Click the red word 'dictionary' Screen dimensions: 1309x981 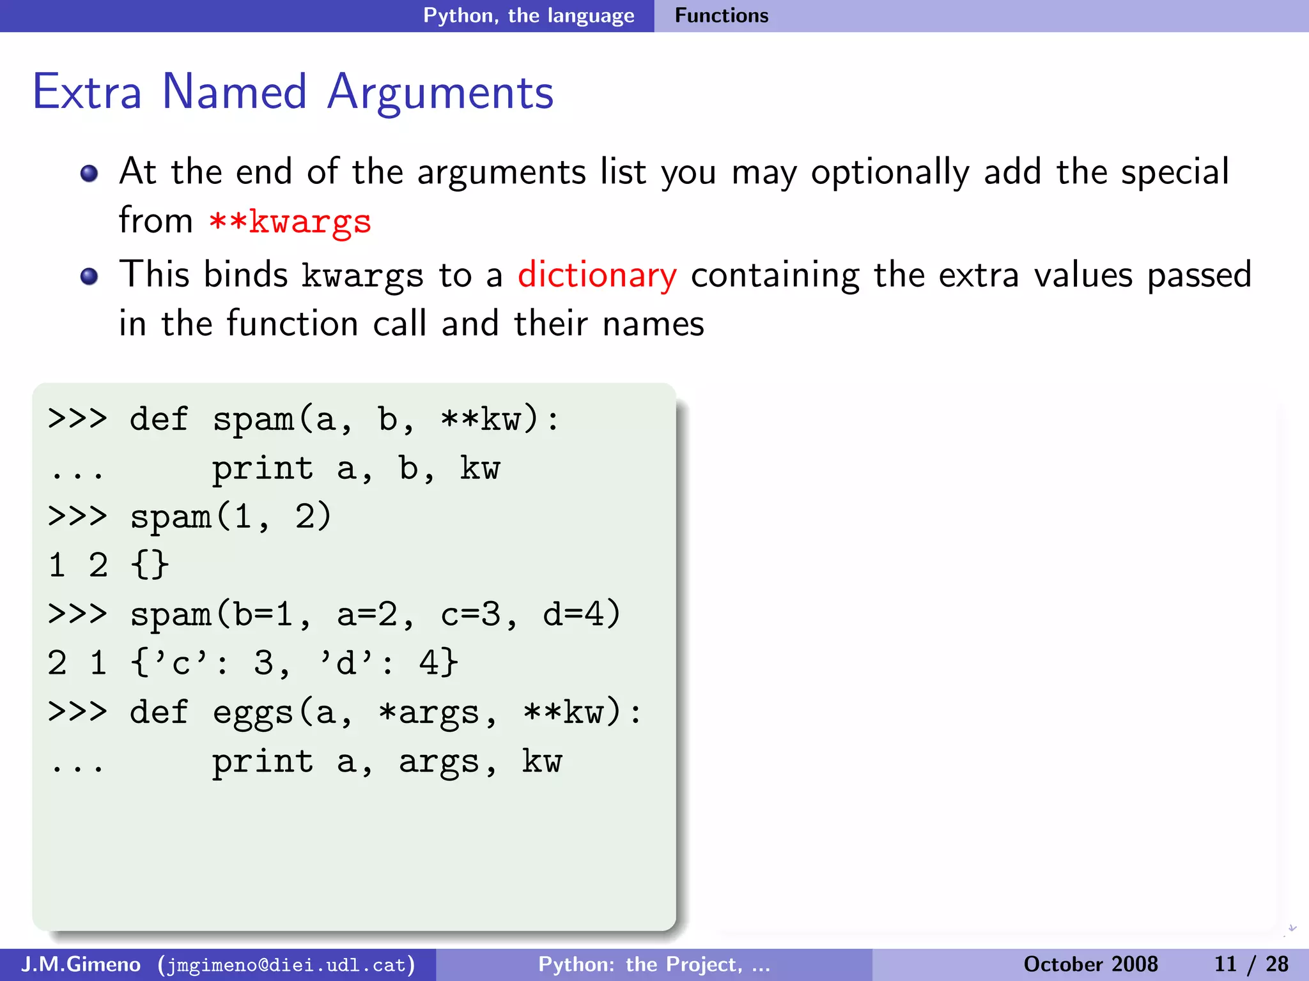pyautogui.click(x=597, y=275)
